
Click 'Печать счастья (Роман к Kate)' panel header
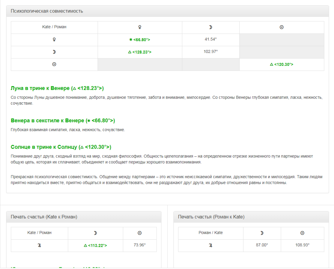pyautogui.click(x=211, y=217)
